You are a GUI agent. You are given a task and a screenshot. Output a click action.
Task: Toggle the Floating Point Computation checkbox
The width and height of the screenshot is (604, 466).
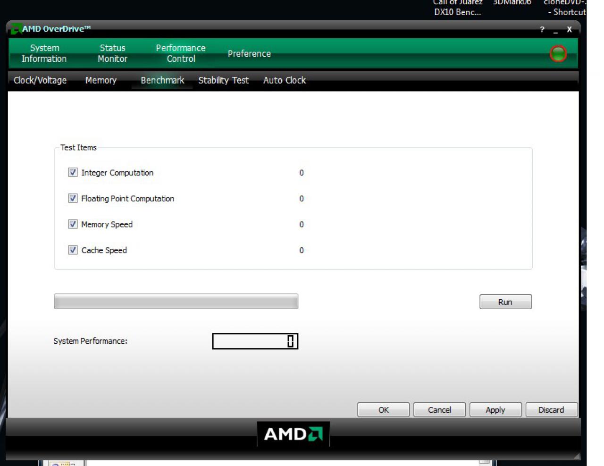click(x=73, y=198)
